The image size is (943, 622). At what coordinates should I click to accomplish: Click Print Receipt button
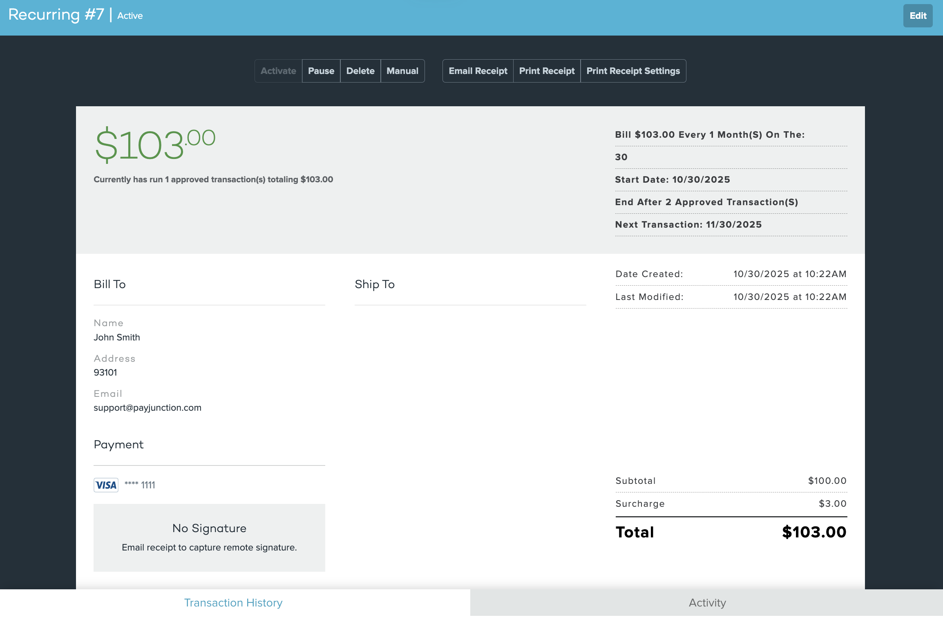pyautogui.click(x=547, y=71)
